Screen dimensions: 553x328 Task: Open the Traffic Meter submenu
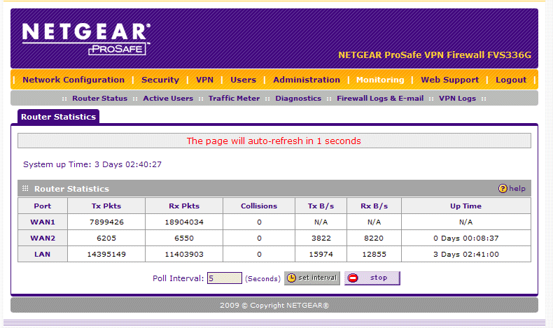[x=234, y=99]
